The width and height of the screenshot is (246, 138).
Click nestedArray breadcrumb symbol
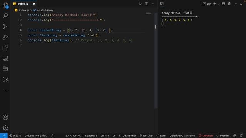coord(45,10)
